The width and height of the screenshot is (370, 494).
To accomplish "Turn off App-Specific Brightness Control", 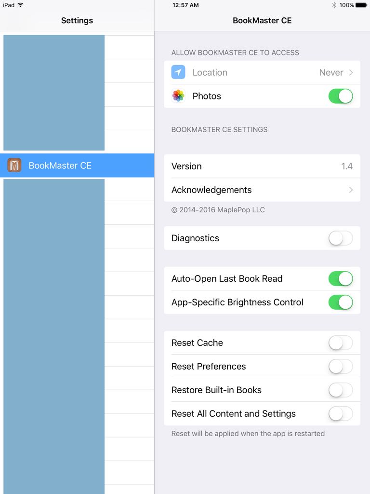I will tap(341, 302).
